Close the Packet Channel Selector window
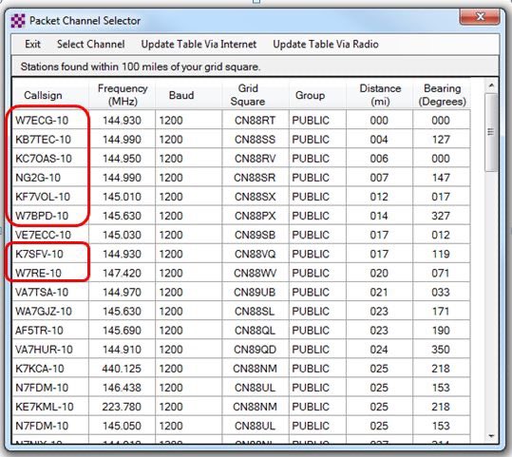512x457 pixels. (x=480, y=17)
